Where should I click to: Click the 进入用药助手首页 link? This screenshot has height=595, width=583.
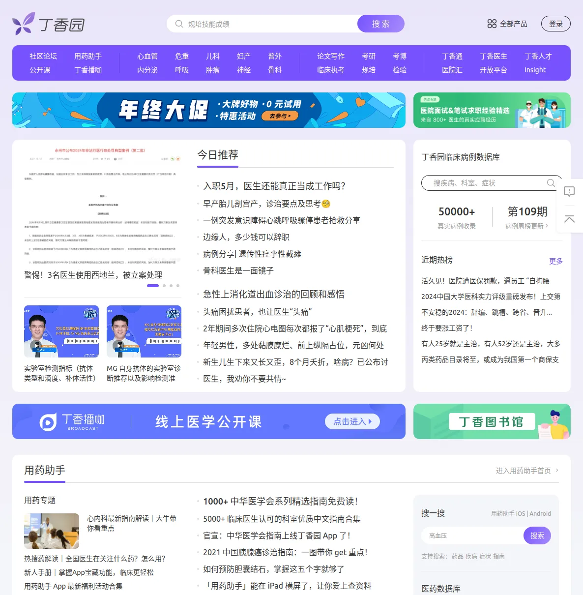coord(524,471)
